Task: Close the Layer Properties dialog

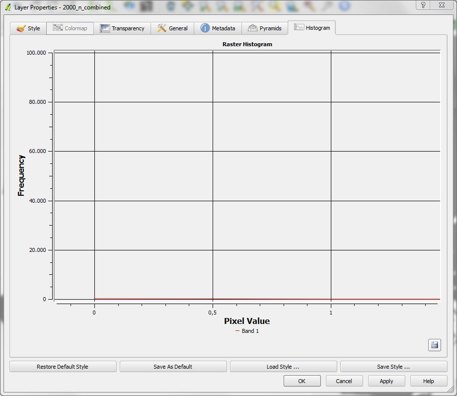Action: click(x=442, y=5)
